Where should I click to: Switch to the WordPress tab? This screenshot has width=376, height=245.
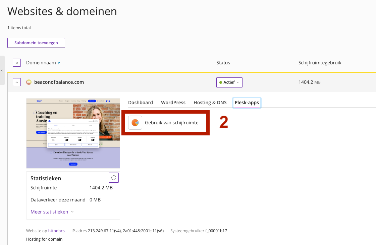point(173,103)
